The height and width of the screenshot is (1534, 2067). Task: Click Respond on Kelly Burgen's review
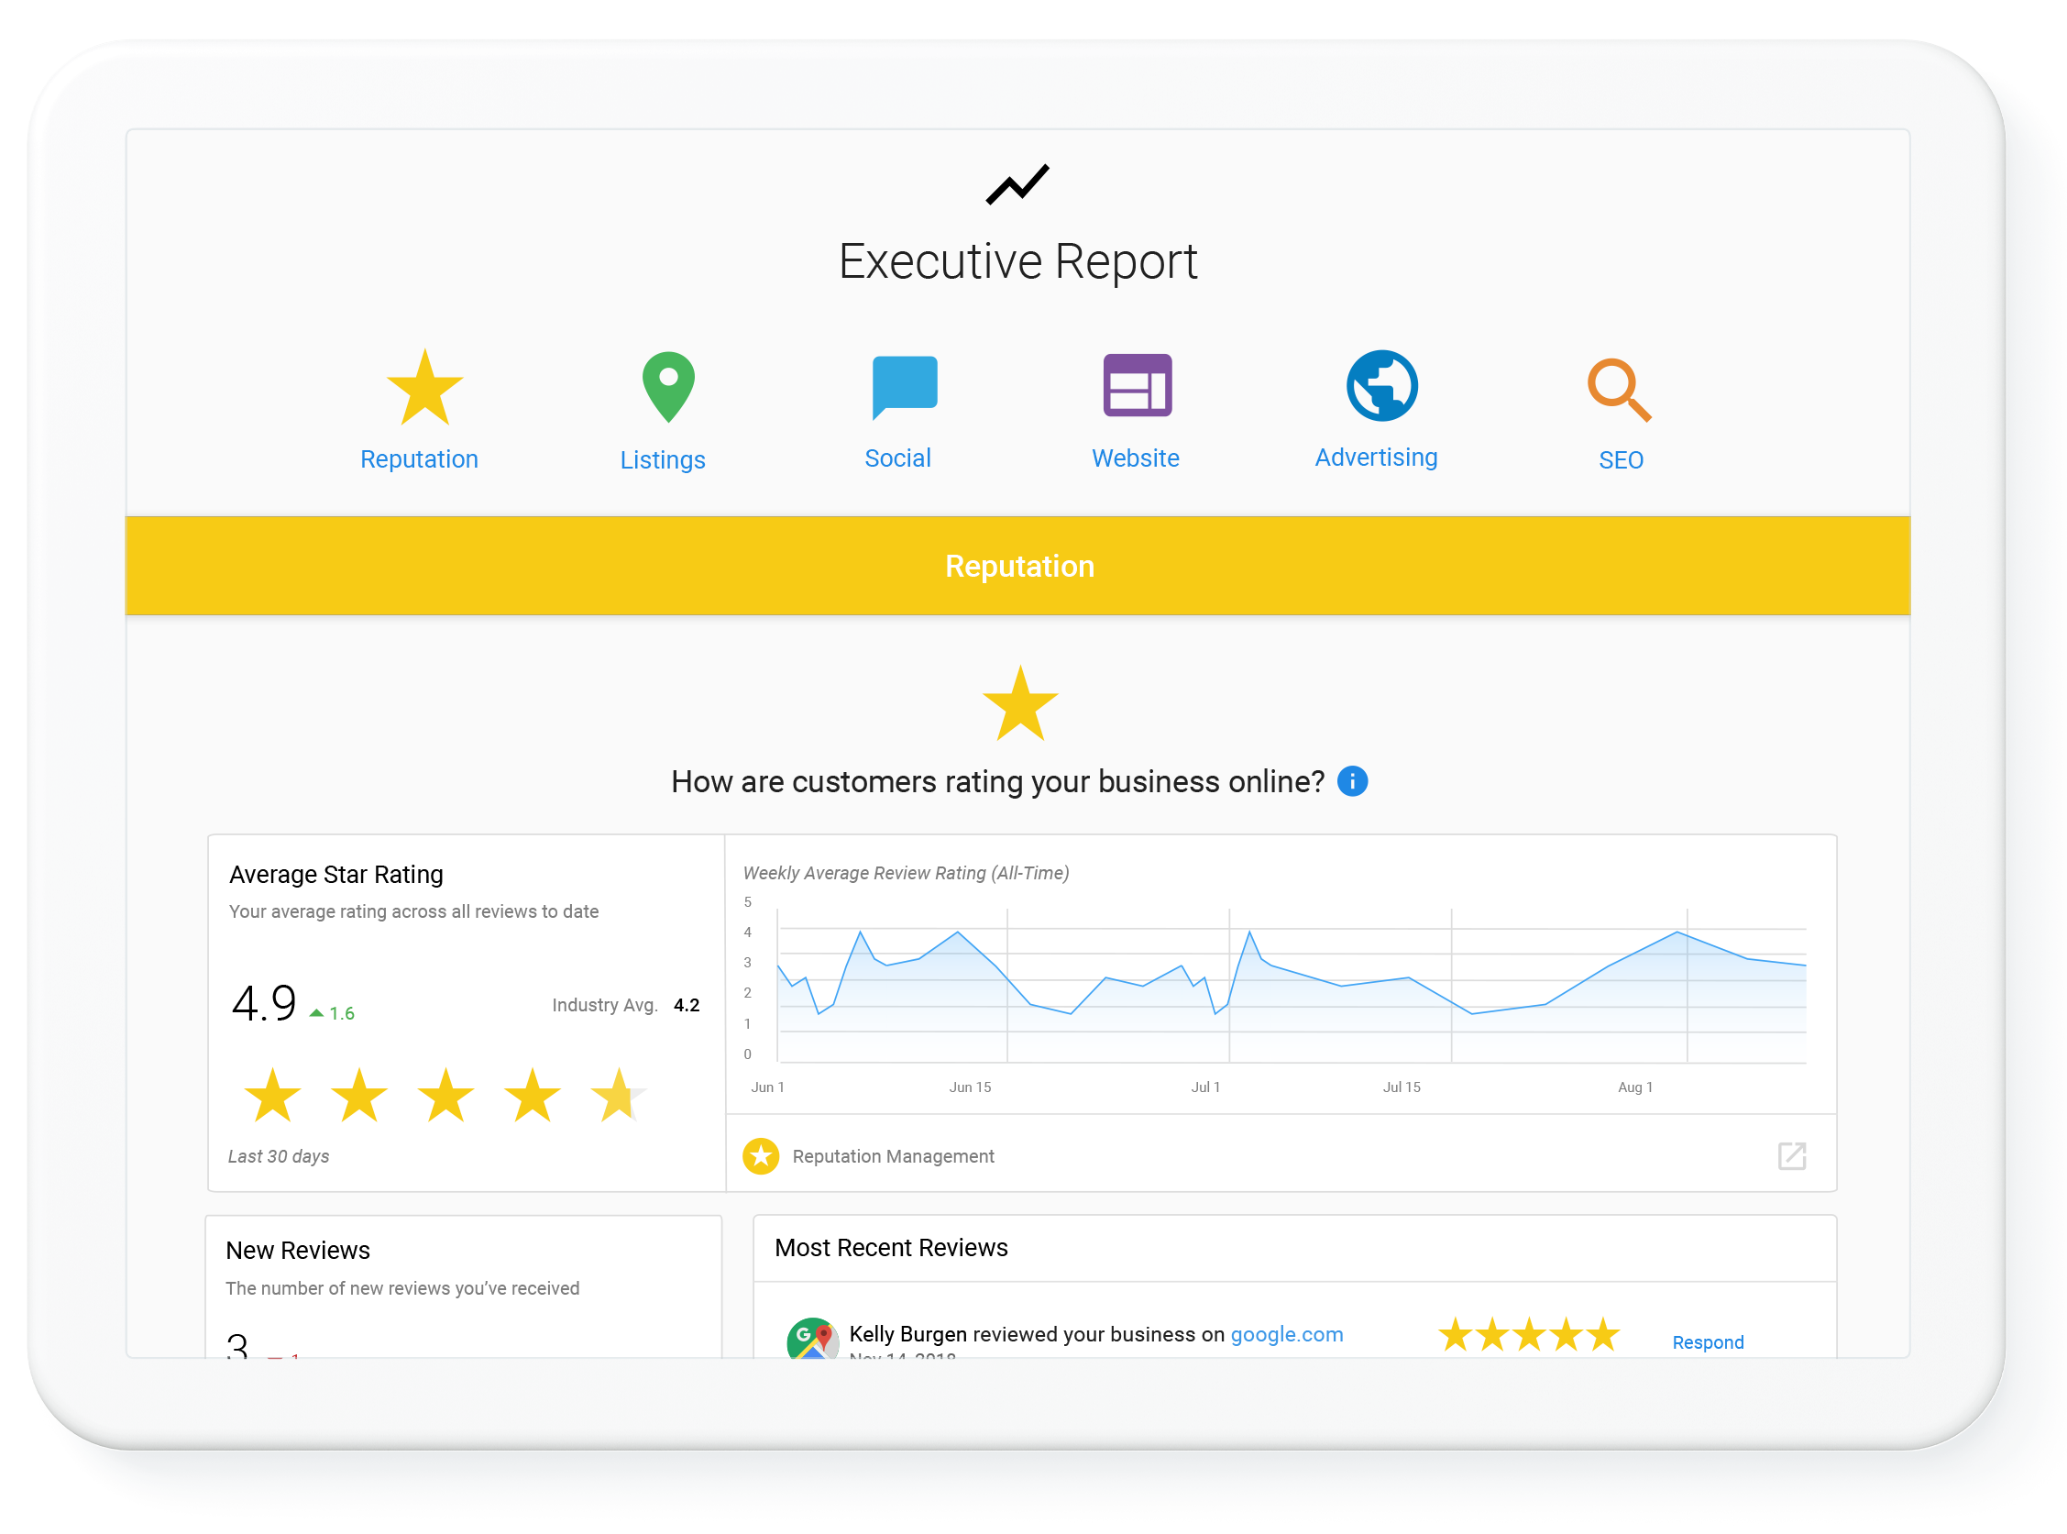click(1708, 1341)
